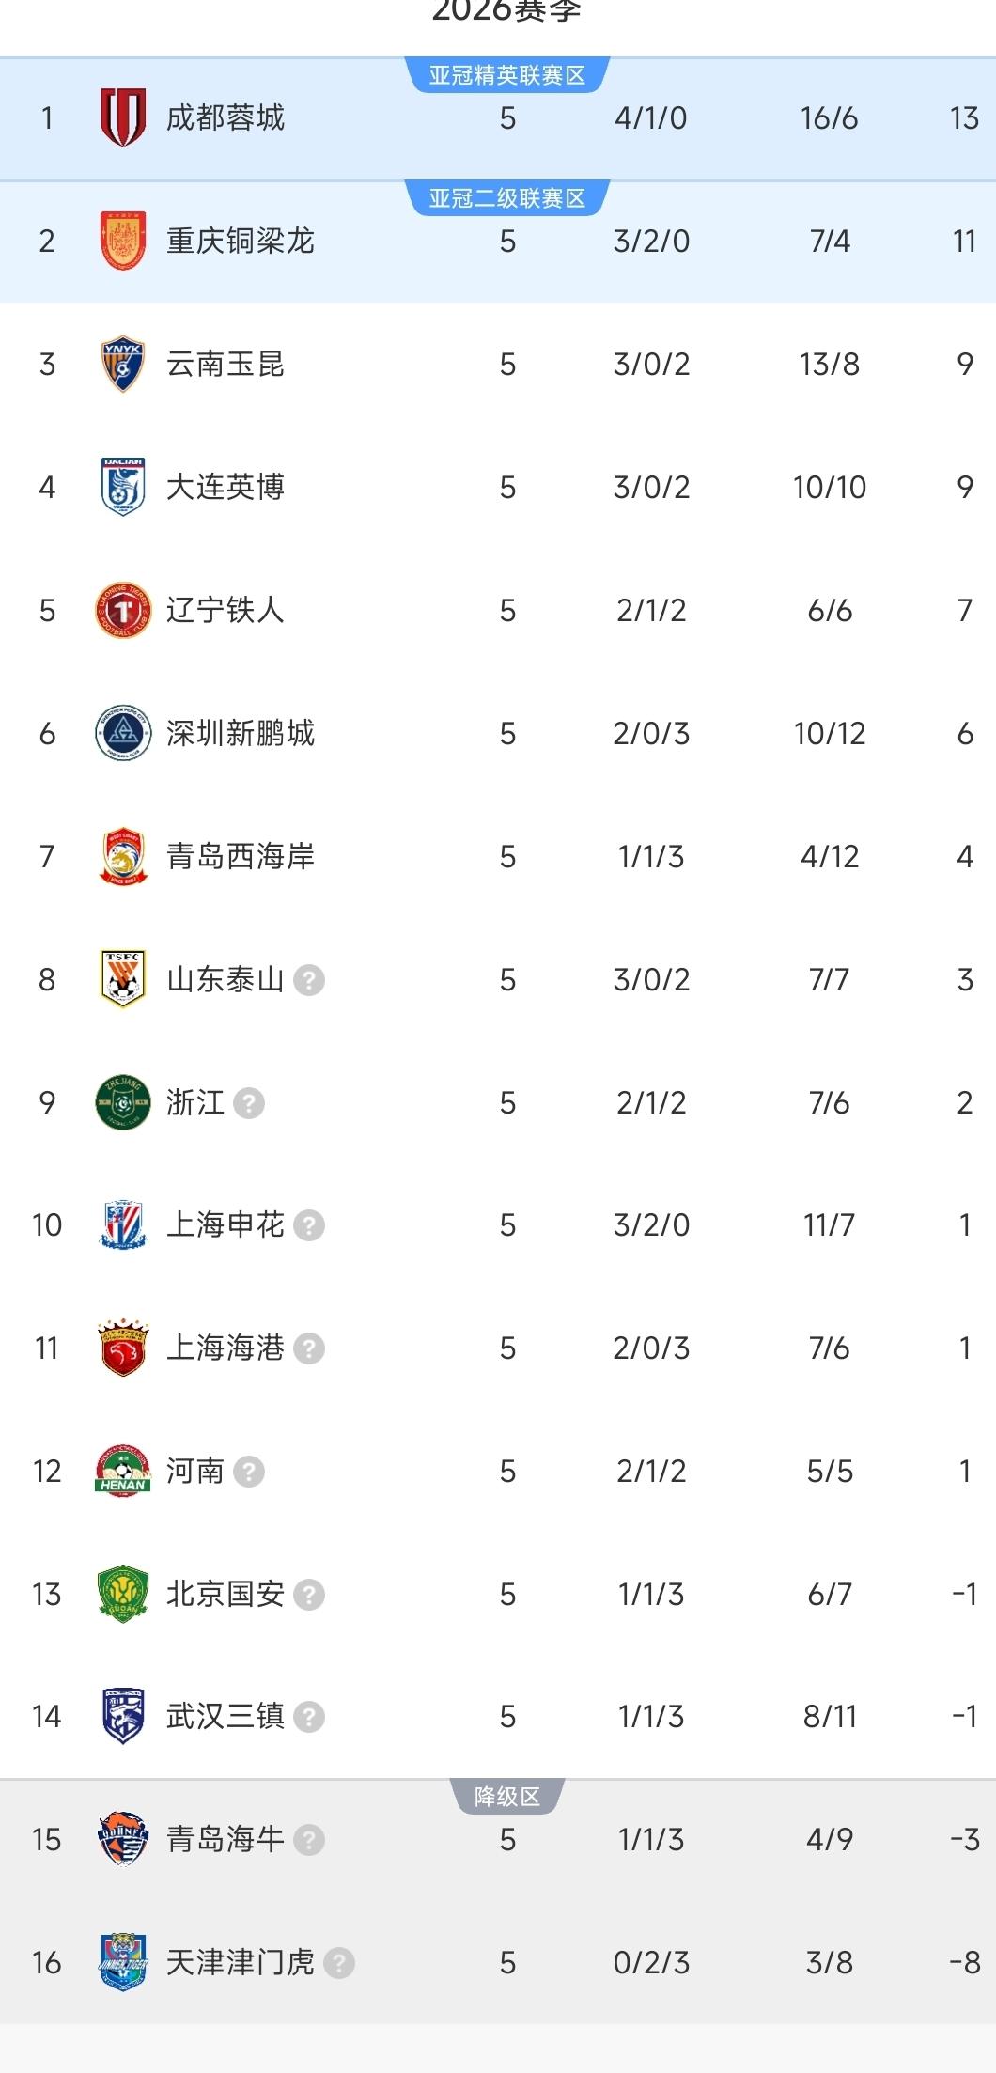Open the 上海海港 red crest
This screenshot has height=2073, width=996.
(123, 1348)
